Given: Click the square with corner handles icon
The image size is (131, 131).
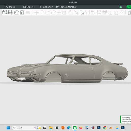Looking at the screenshot, I should pyautogui.click(x=99, y=12).
